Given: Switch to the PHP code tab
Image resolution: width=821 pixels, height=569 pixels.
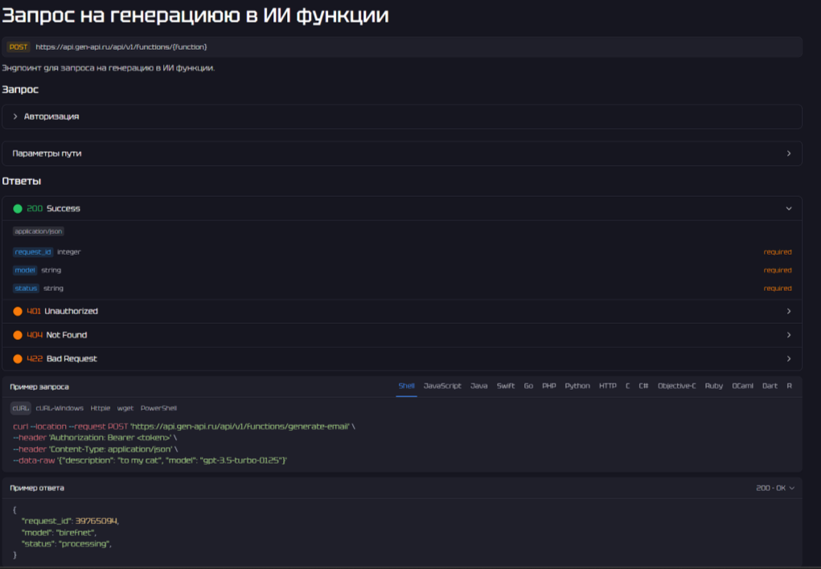Looking at the screenshot, I should (x=548, y=386).
